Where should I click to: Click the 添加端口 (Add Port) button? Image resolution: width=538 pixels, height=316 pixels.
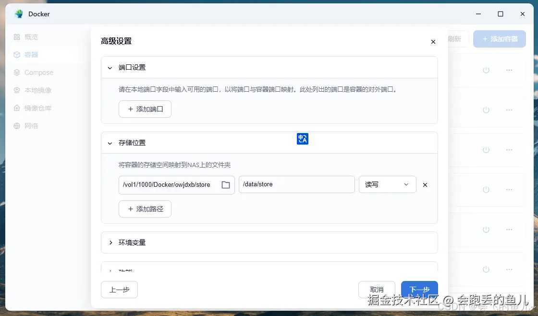(145, 109)
